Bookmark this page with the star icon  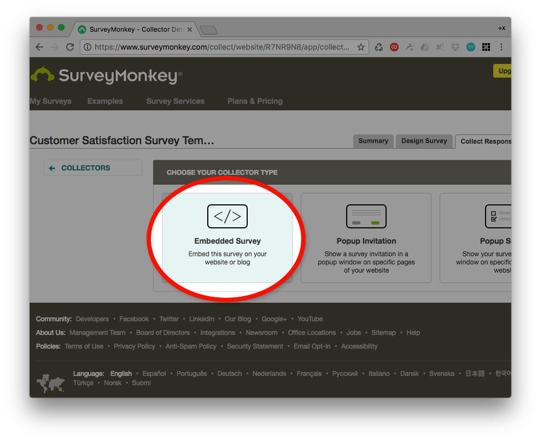coord(361,47)
